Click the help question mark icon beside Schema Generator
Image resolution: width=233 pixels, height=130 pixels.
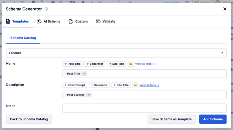pyautogui.click(x=46, y=9)
